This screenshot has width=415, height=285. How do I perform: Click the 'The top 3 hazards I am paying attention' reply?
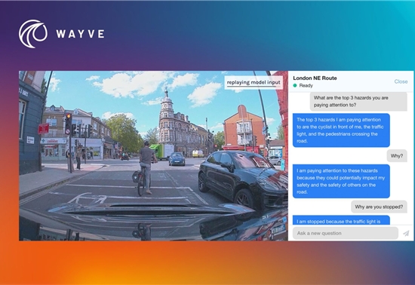click(x=341, y=130)
